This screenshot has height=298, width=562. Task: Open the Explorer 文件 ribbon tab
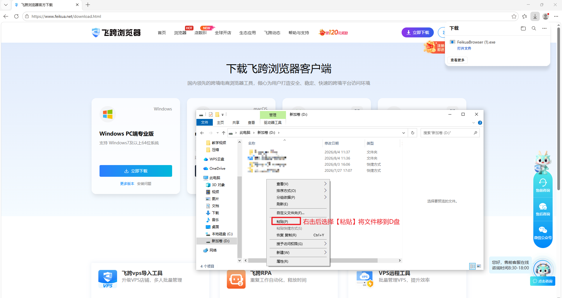(x=205, y=122)
